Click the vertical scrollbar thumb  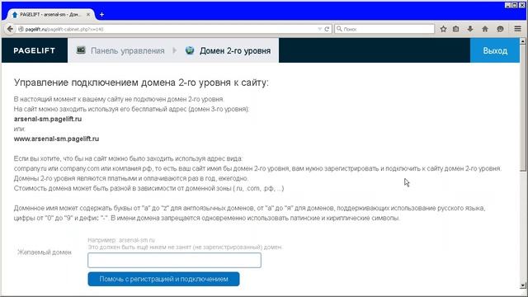(x=523, y=107)
